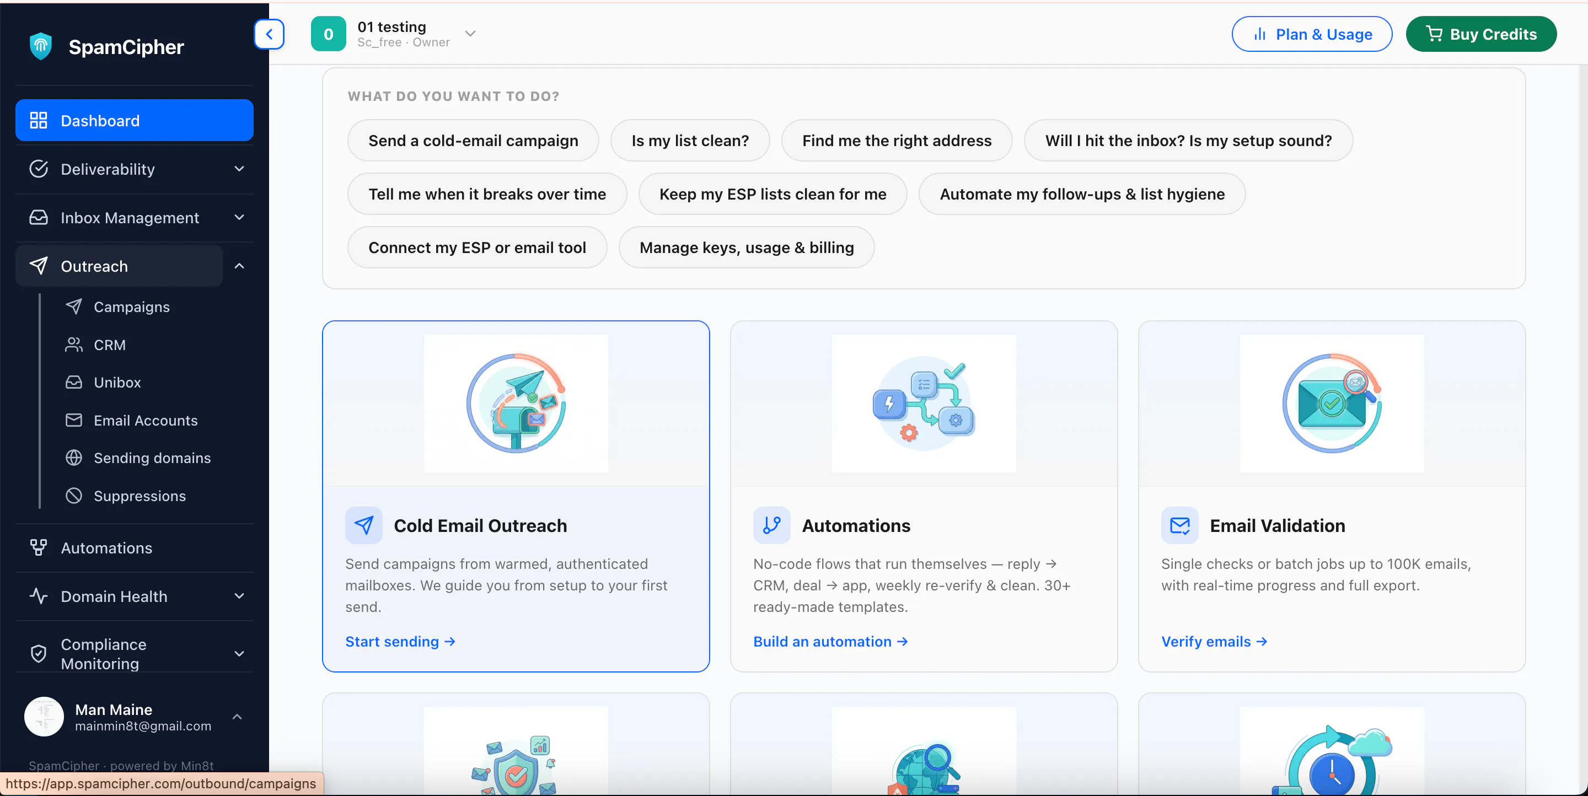Click the Campaigns paper plane icon
1588x796 pixels.
[x=74, y=307]
